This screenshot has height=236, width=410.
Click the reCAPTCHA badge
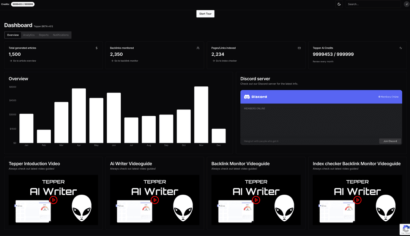pos(405,229)
